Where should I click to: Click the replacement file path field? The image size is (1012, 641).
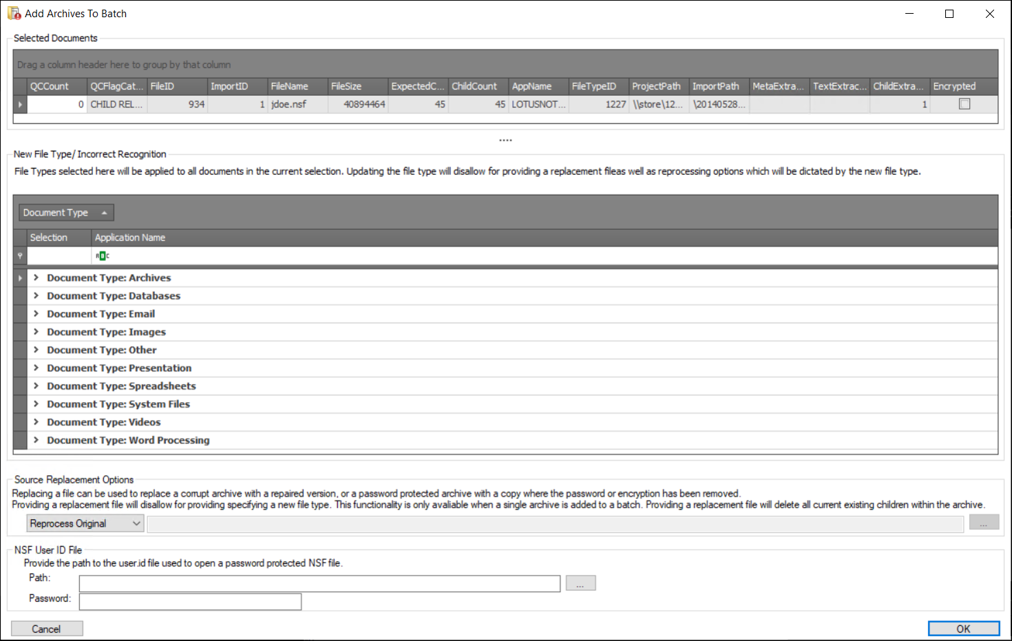(555, 524)
